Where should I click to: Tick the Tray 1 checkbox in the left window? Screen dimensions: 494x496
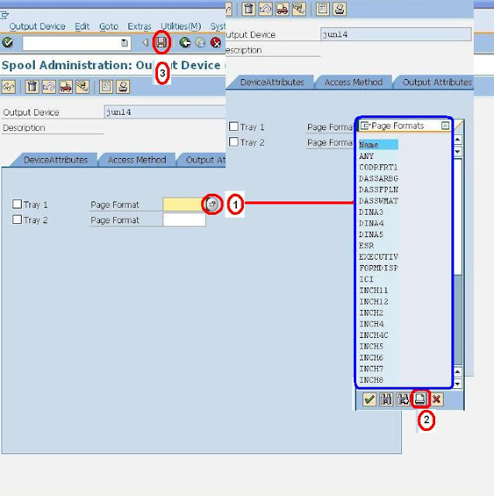pyautogui.click(x=17, y=204)
